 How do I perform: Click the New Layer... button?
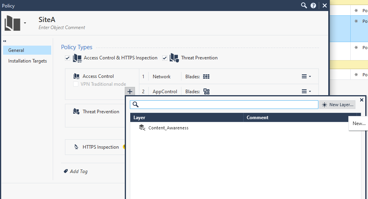[x=337, y=105]
